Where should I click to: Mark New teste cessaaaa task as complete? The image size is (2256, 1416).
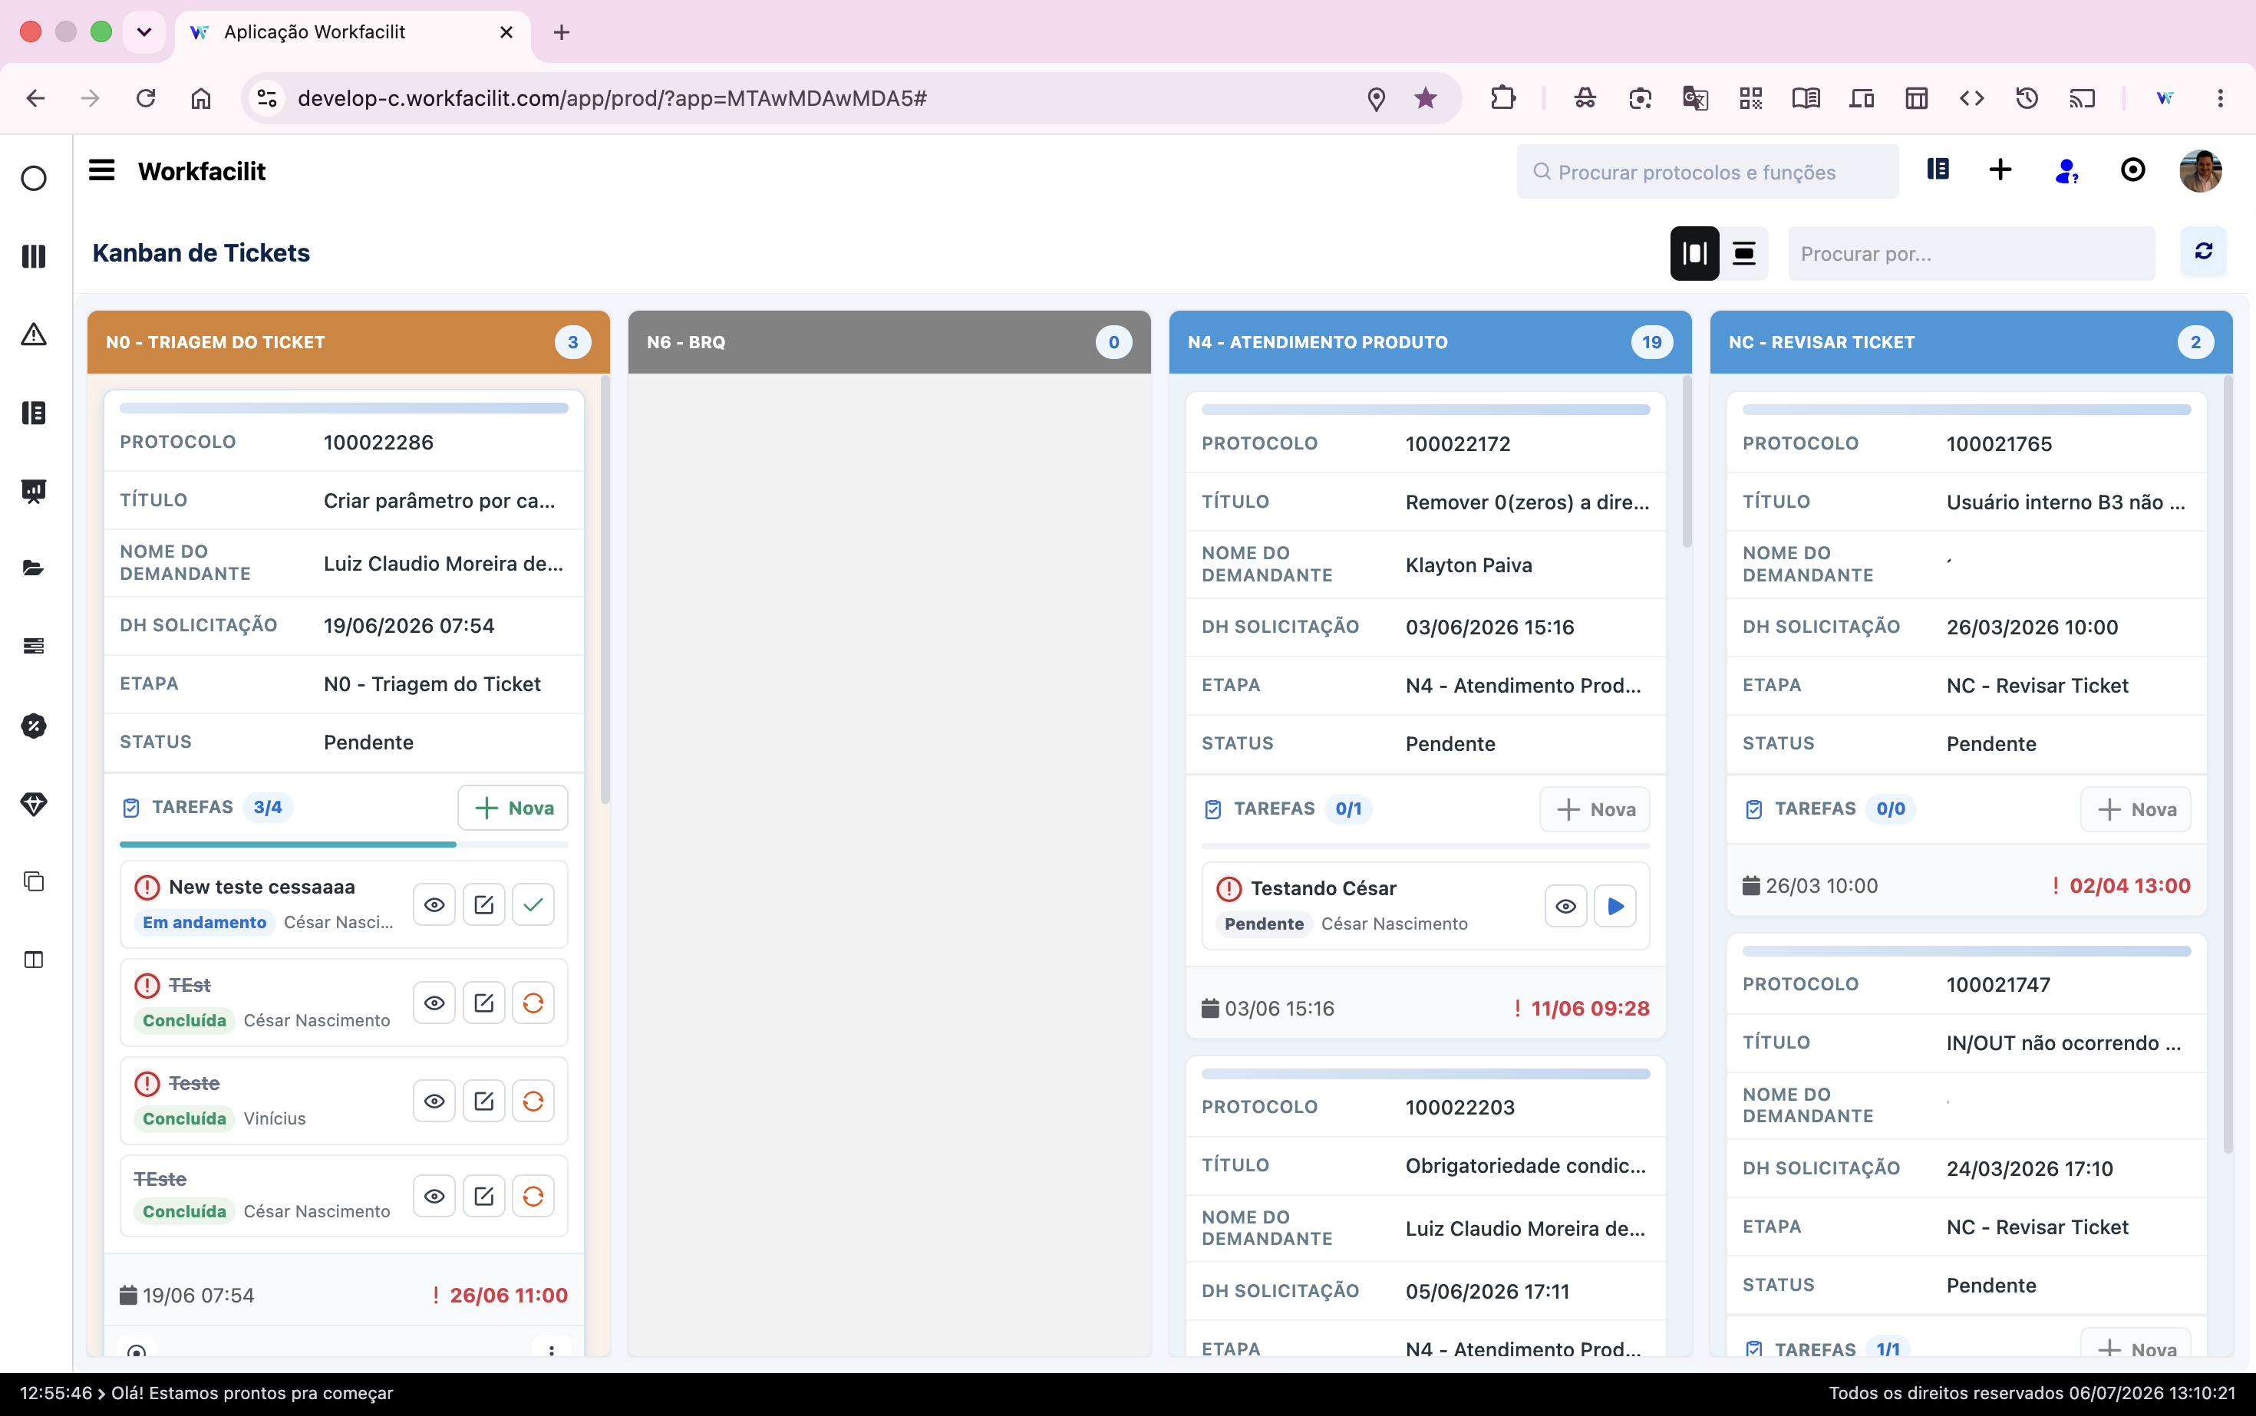(533, 904)
